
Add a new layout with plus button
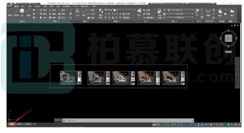(35, 124)
